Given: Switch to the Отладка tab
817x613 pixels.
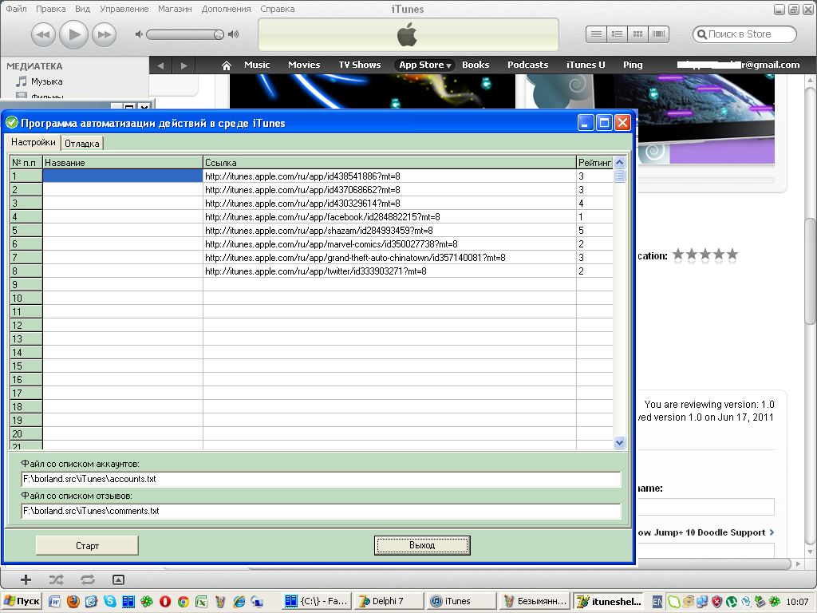Looking at the screenshot, I should pyautogui.click(x=82, y=144).
